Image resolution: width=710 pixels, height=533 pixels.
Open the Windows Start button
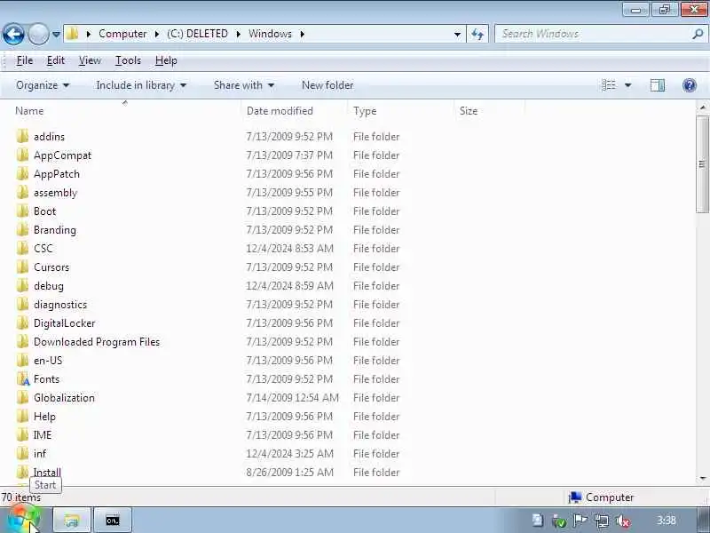[23, 521]
